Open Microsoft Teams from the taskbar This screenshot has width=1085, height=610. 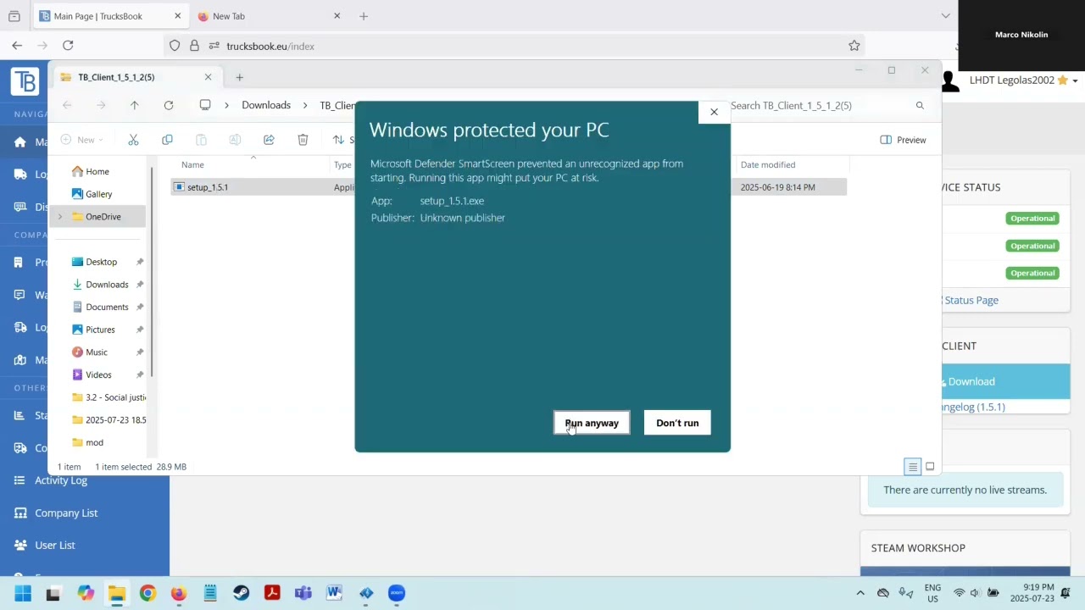click(x=303, y=593)
